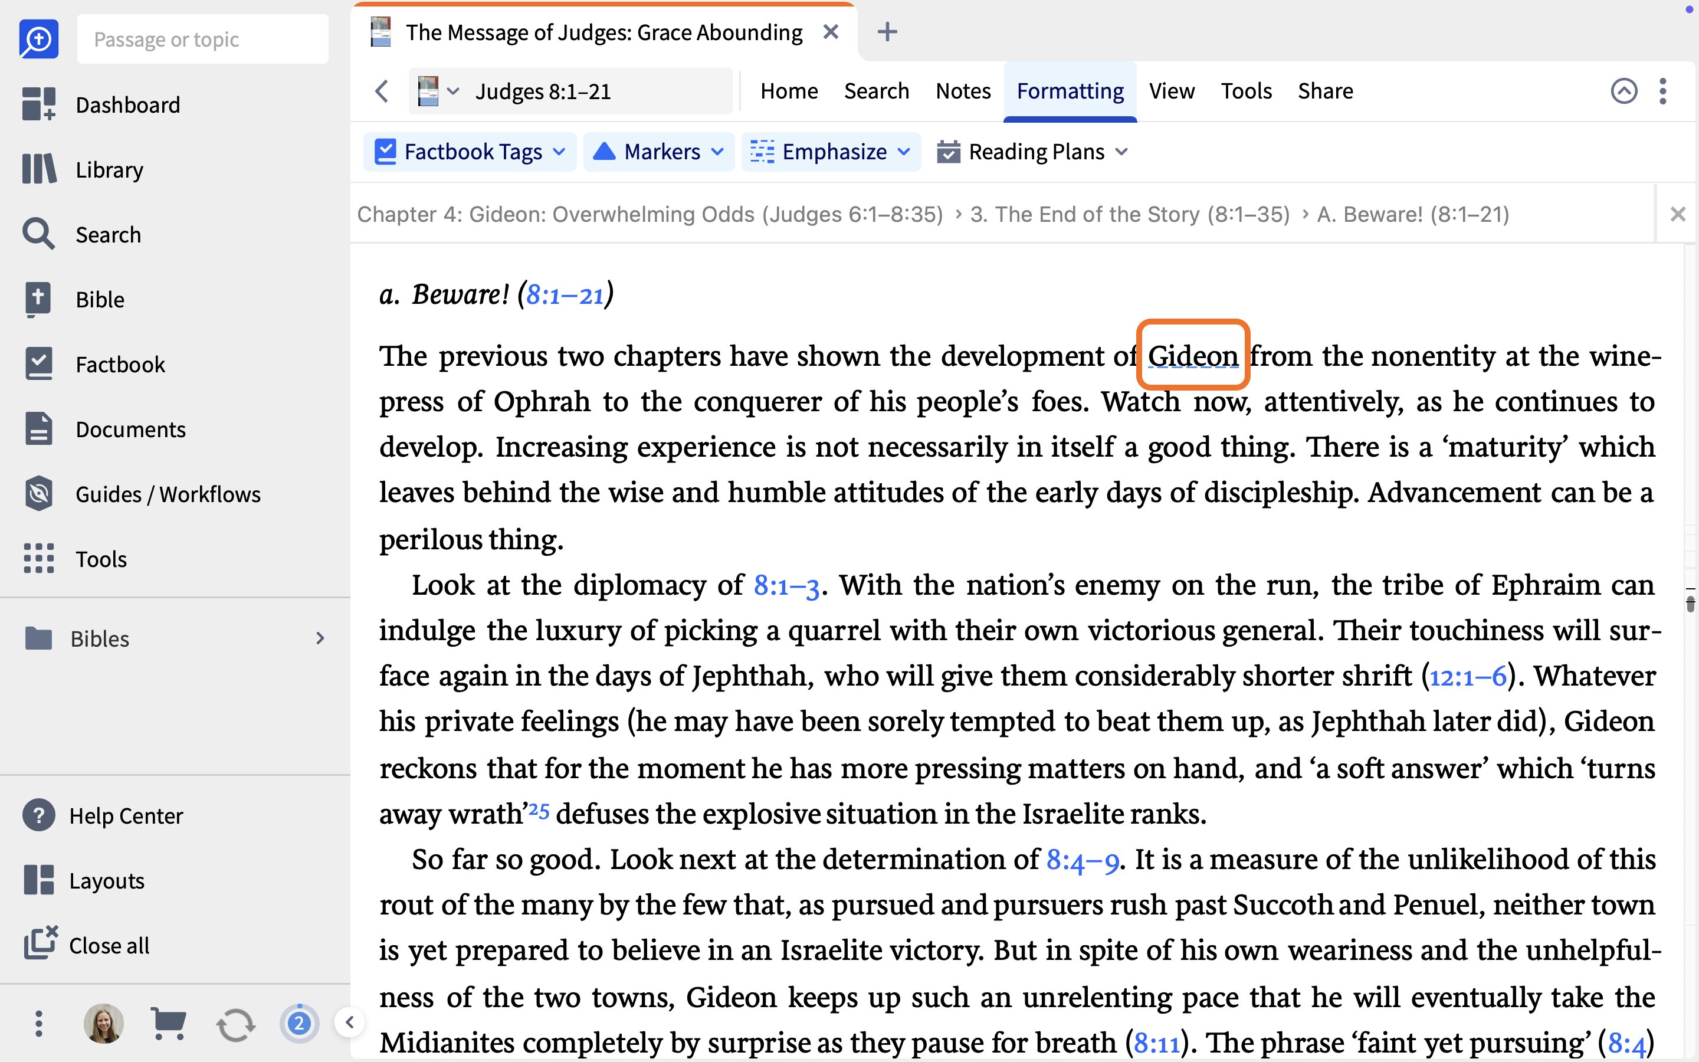
Task: Toggle the Markers formatting option
Action: 658,152
